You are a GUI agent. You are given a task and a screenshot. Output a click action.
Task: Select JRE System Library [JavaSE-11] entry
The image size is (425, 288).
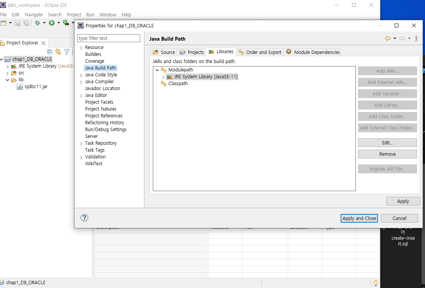click(202, 77)
